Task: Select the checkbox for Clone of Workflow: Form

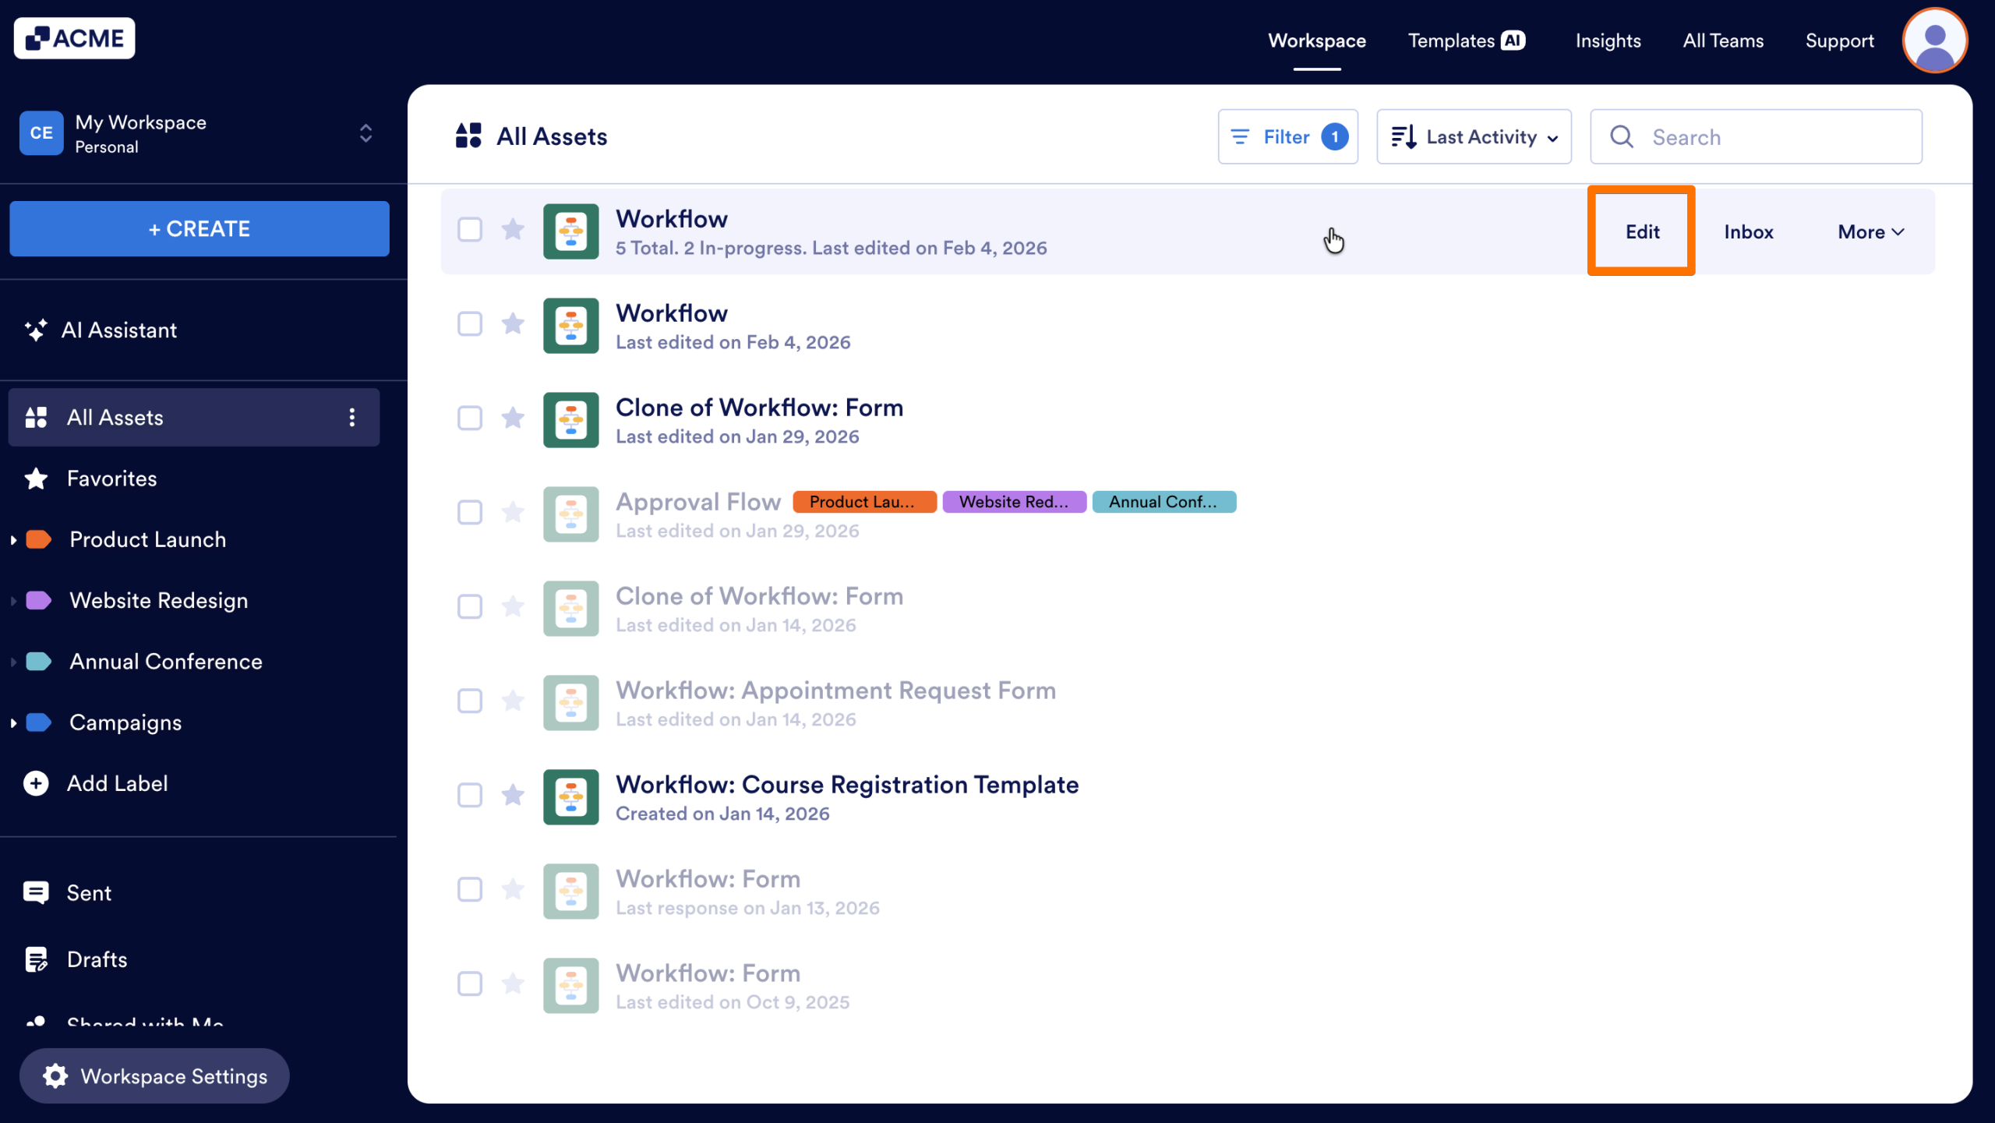Action: [470, 418]
